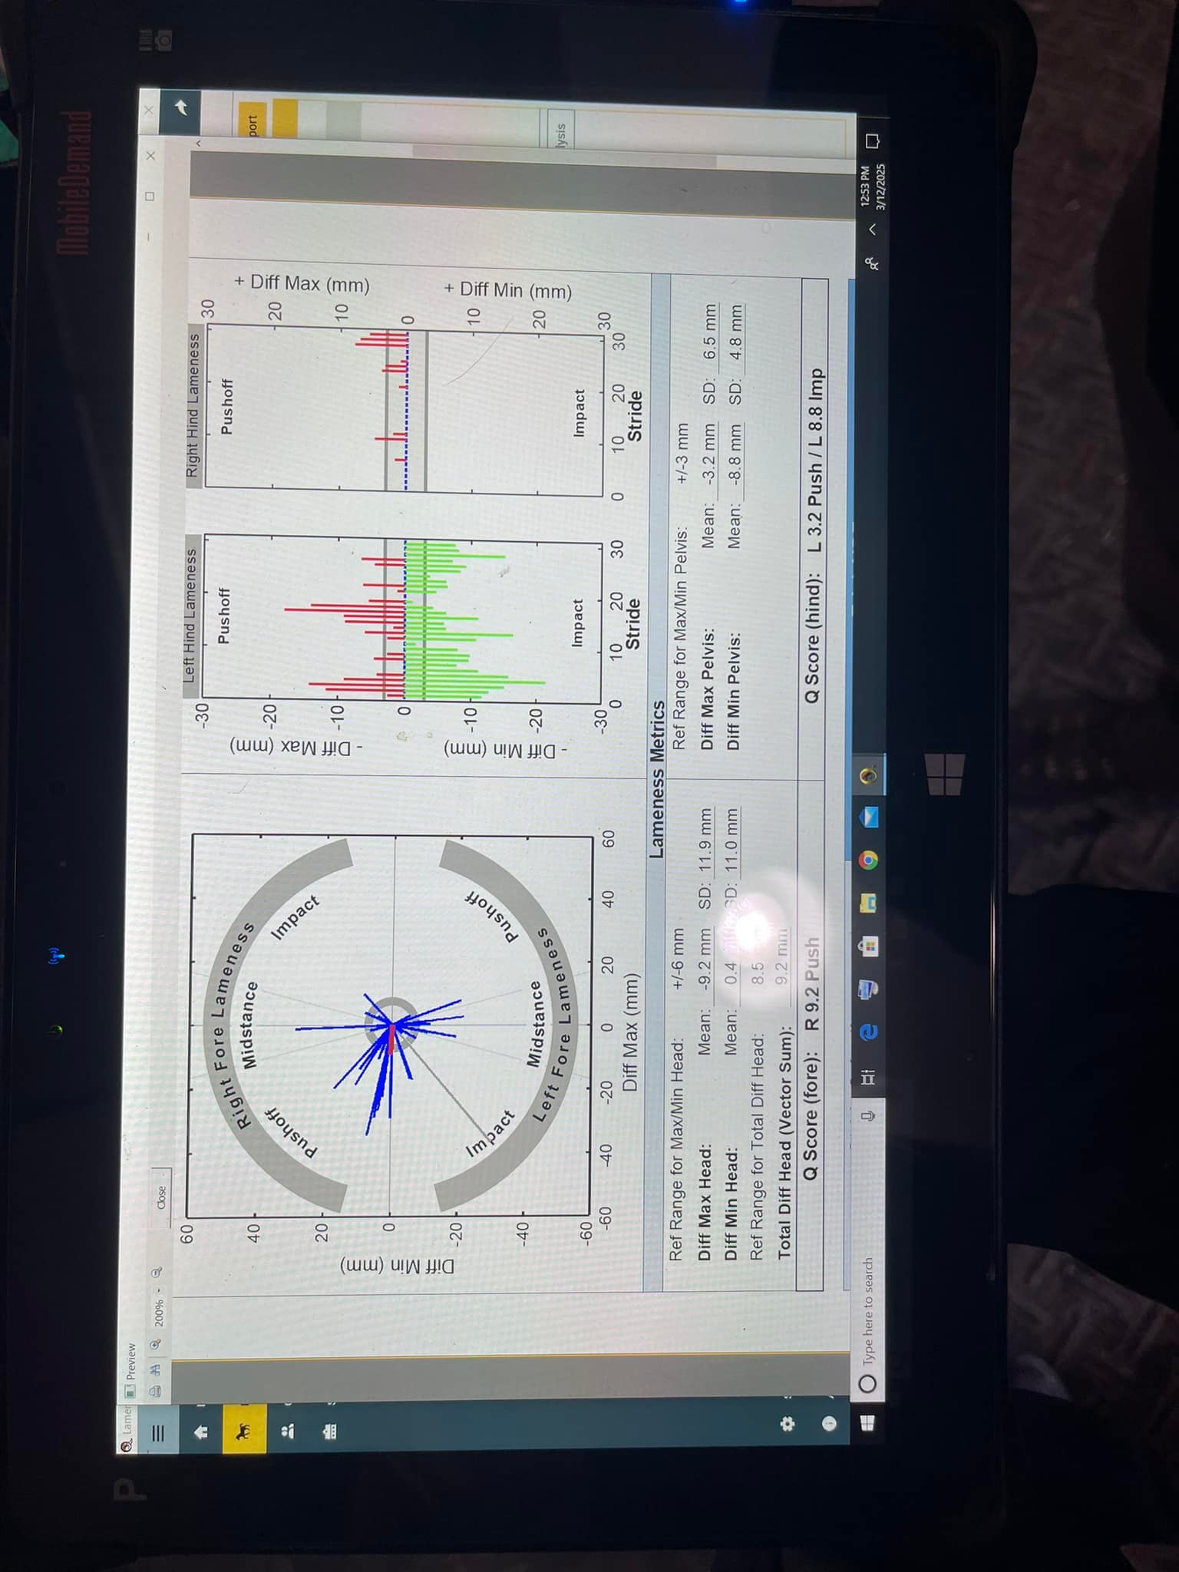Expand the hidden system tray icons chevron

click(x=873, y=229)
